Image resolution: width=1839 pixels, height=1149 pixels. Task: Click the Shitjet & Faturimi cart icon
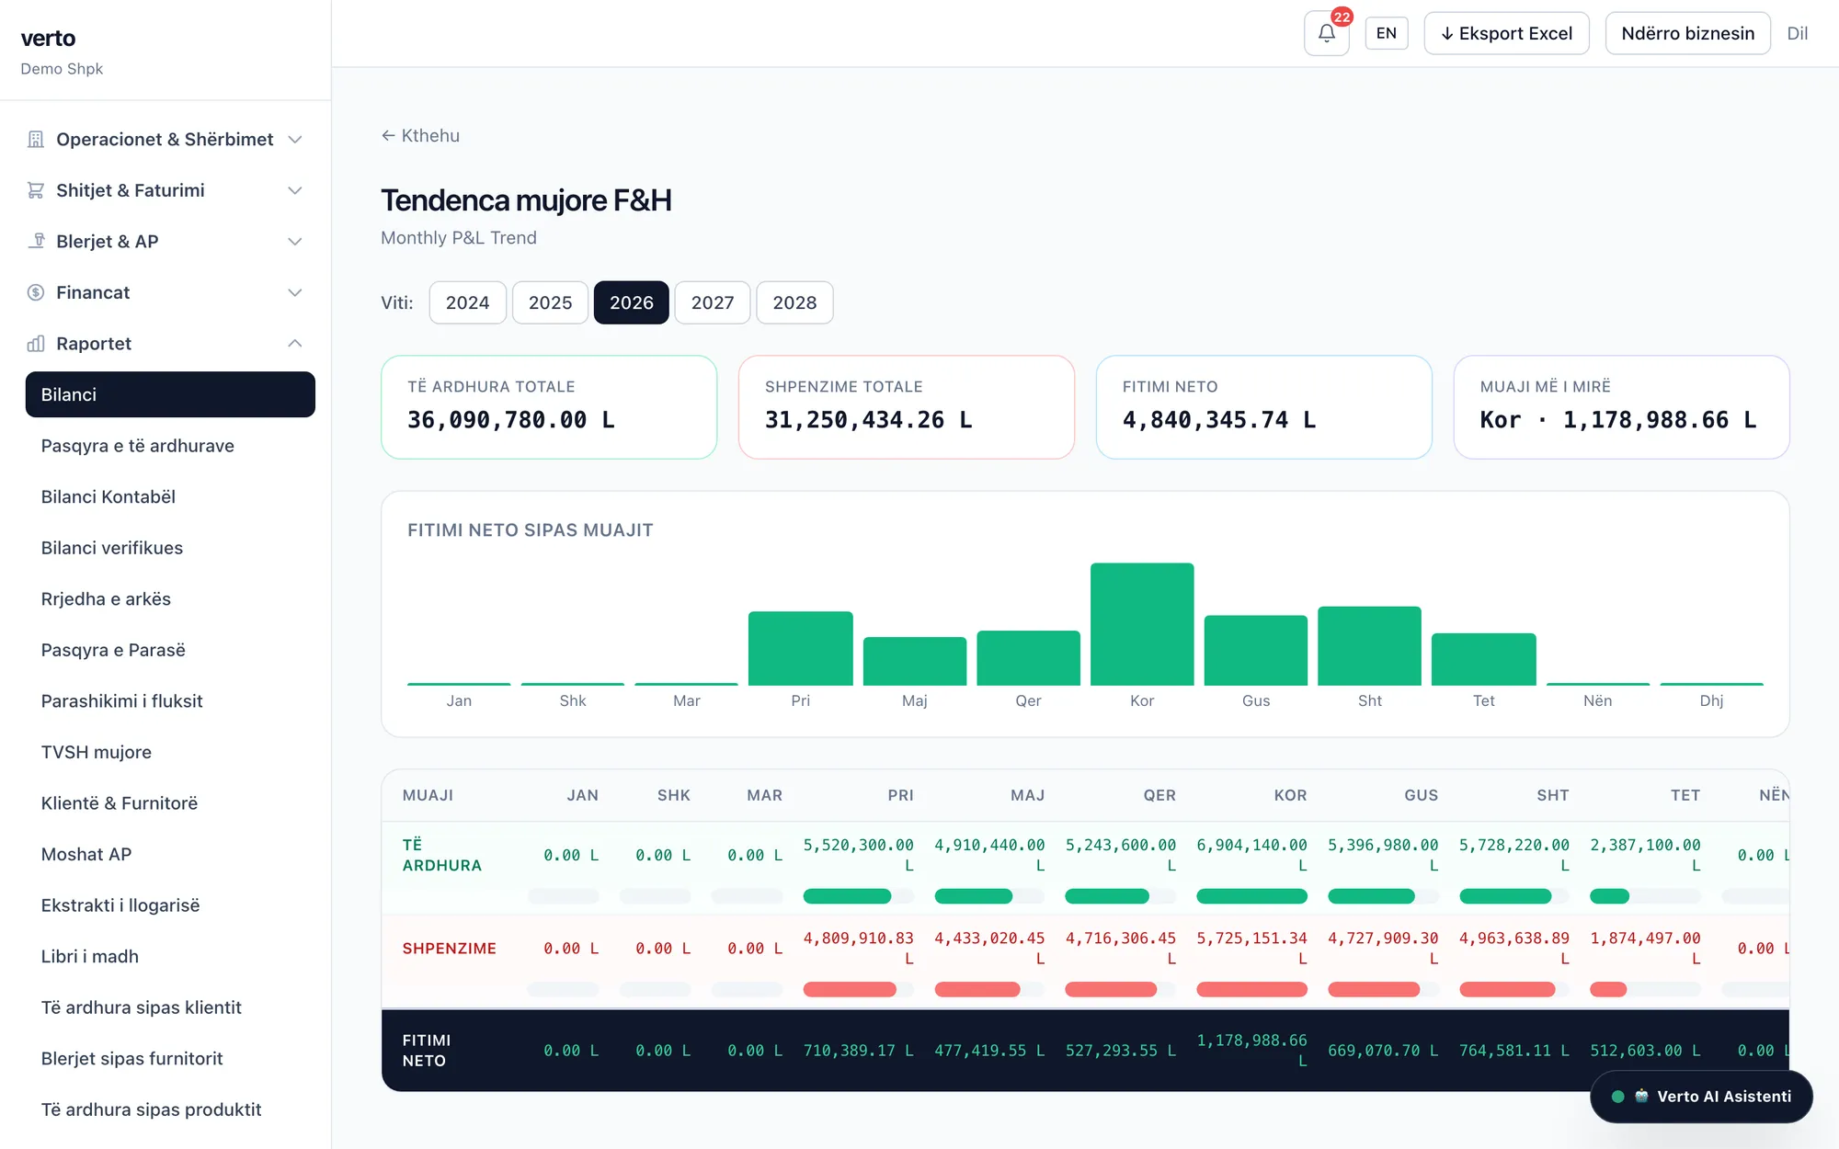[36, 190]
